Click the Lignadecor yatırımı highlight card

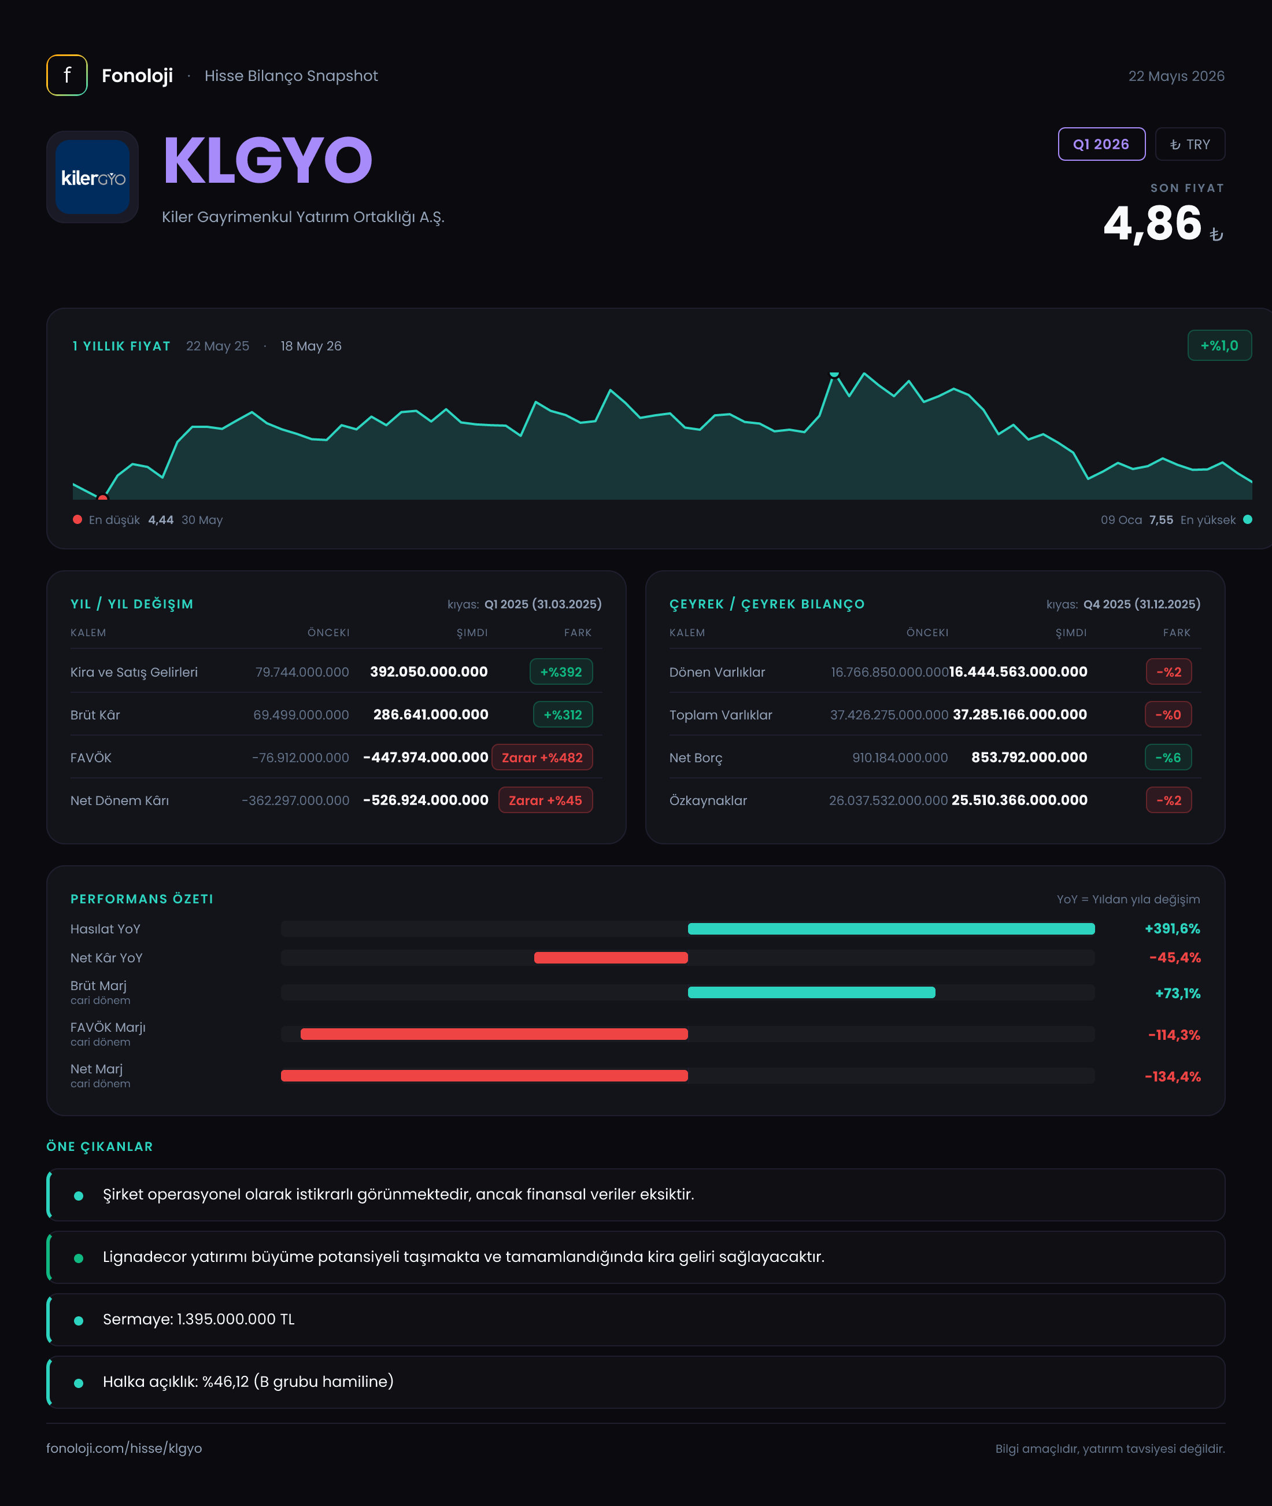(x=636, y=1257)
